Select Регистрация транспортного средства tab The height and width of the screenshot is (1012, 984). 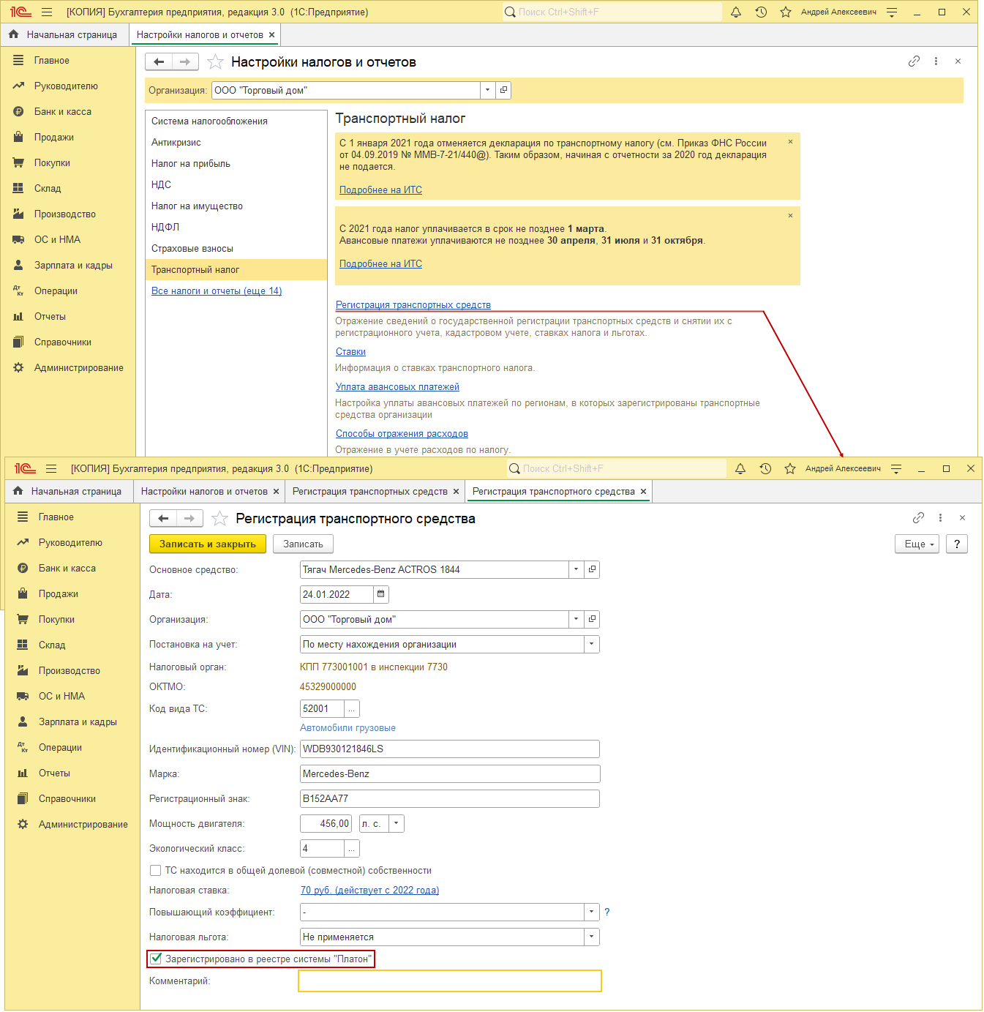pyautogui.click(x=553, y=491)
